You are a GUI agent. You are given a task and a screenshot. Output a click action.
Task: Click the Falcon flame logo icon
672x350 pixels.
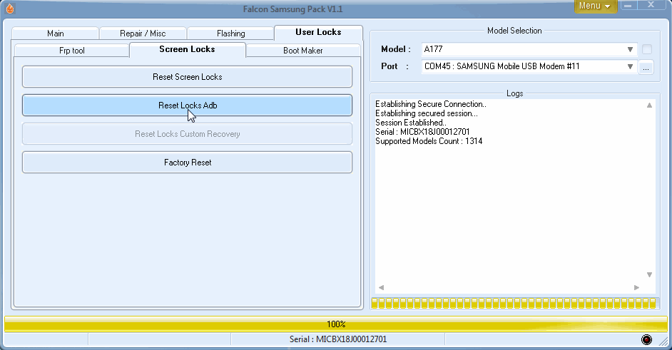10,9
